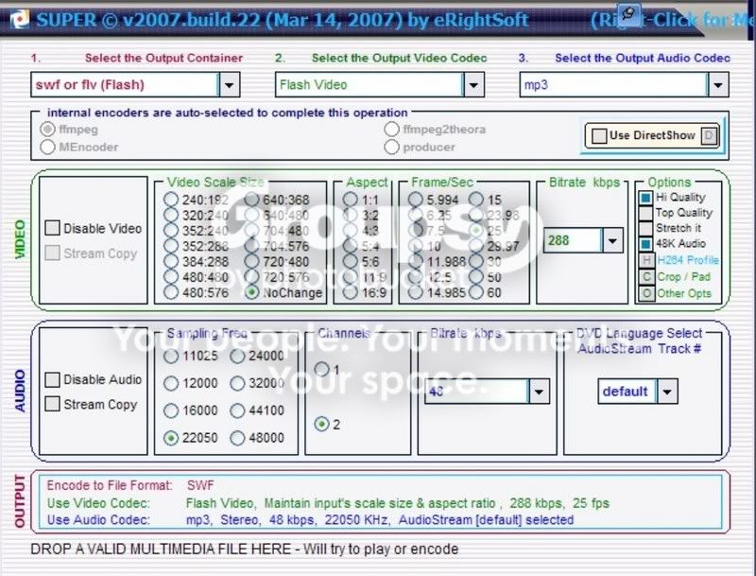Click the H264 Profile link
The width and height of the screenshot is (756, 576).
click(688, 260)
